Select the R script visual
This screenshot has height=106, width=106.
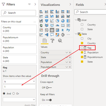(63, 30)
